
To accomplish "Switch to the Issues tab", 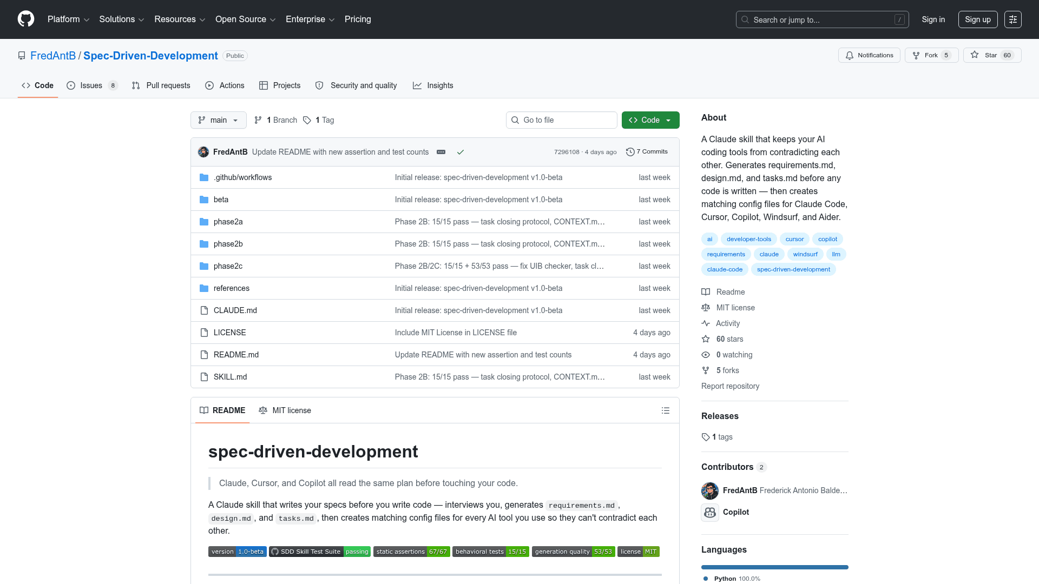I will (x=92, y=85).
